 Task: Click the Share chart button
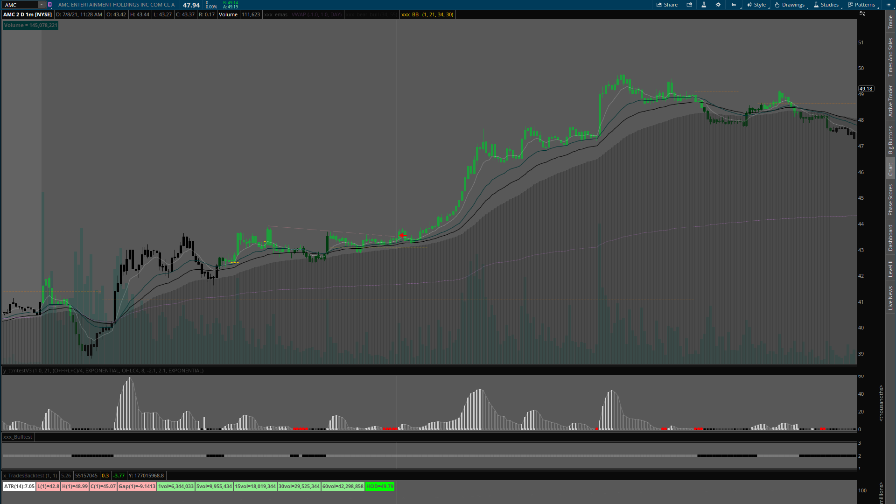[667, 5]
